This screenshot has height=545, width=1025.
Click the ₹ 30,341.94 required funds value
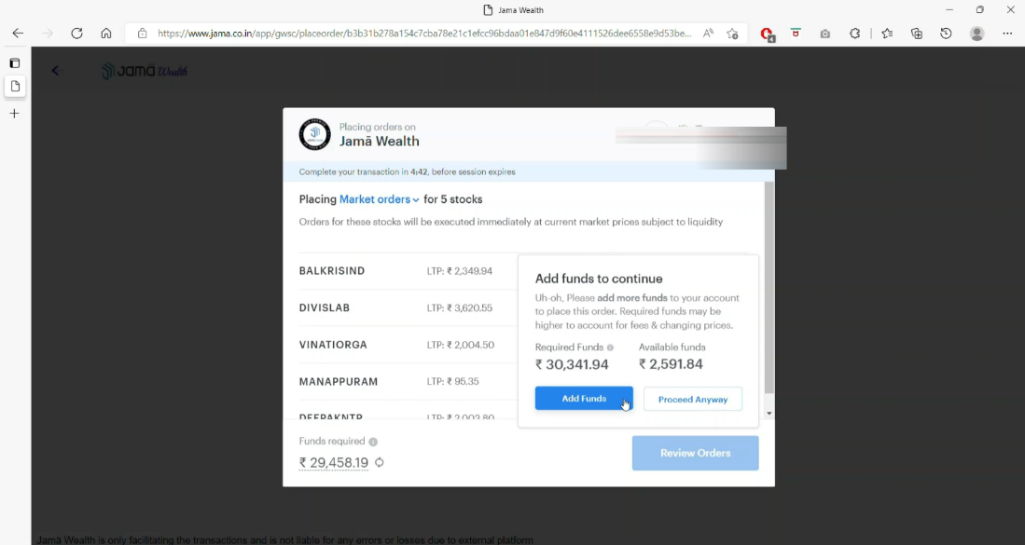pyautogui.click(x=572, y=364)
